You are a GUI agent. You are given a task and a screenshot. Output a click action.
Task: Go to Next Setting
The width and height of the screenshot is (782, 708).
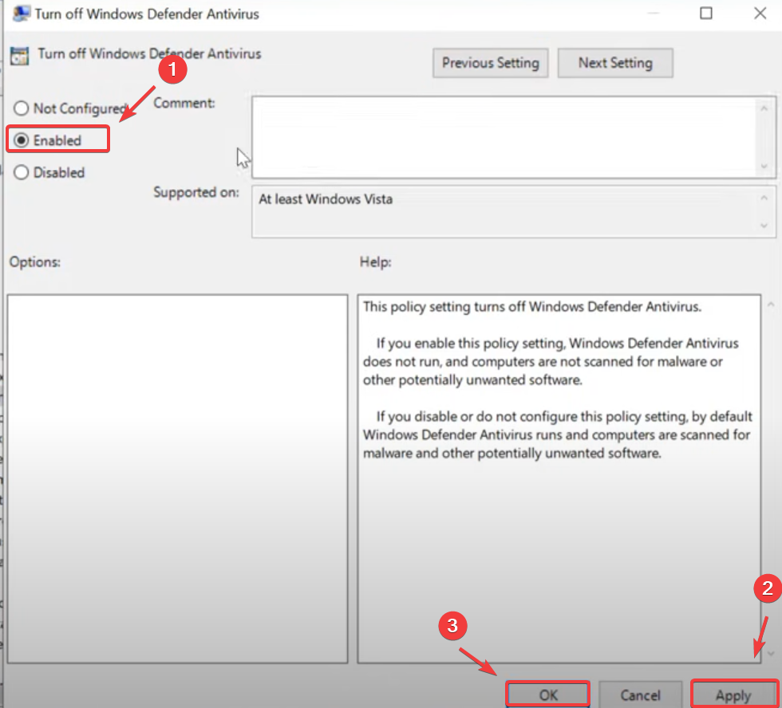click(615, 63)
